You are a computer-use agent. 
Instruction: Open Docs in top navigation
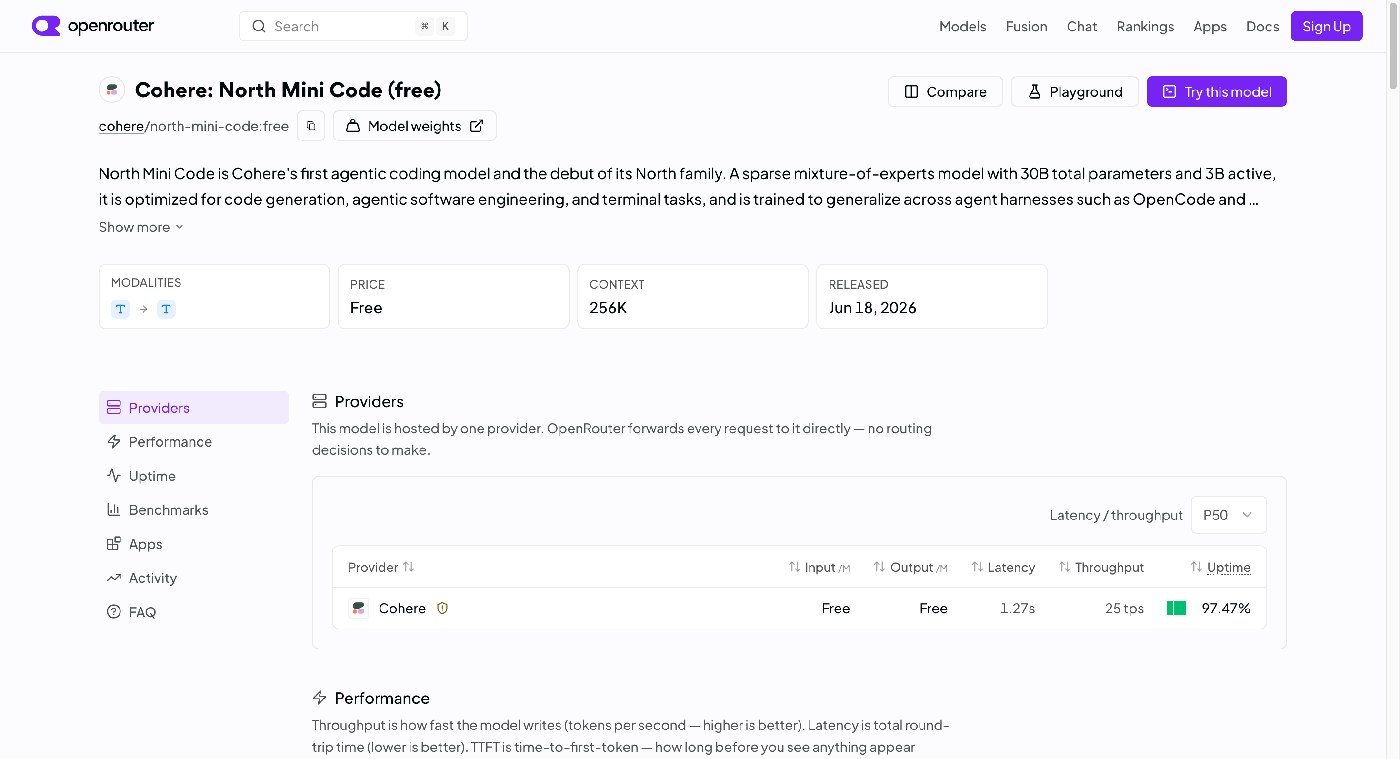point(1262,27)
